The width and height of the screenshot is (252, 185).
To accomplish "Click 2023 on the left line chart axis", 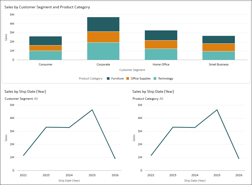I will [x=46, y=175].
